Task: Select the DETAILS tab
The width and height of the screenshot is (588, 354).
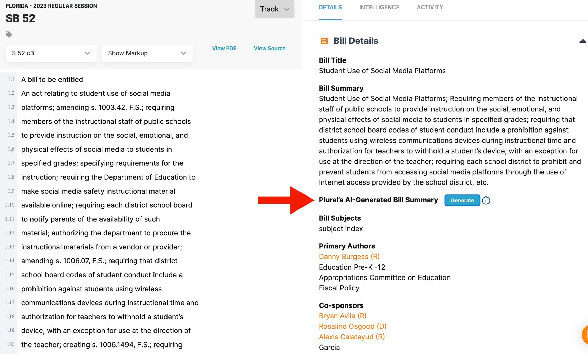Action: point(330,7)
